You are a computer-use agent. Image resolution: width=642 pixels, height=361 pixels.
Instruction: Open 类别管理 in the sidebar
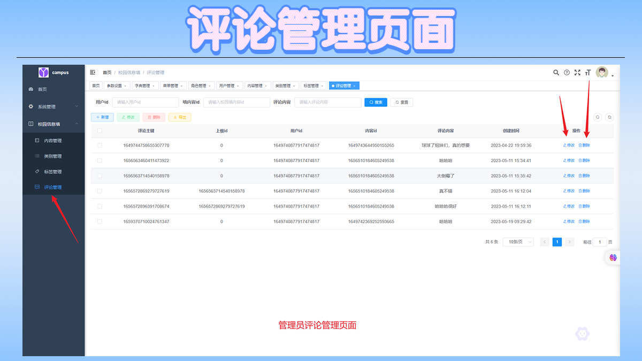click(53, 156)
